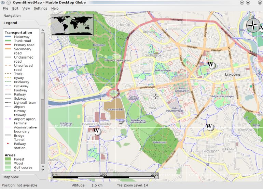Click the Position not available status
The width and height of the screenshot is (263, 189).
tap(19, 185)
